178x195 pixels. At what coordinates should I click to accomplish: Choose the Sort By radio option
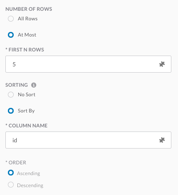click(x=11, y=111)
